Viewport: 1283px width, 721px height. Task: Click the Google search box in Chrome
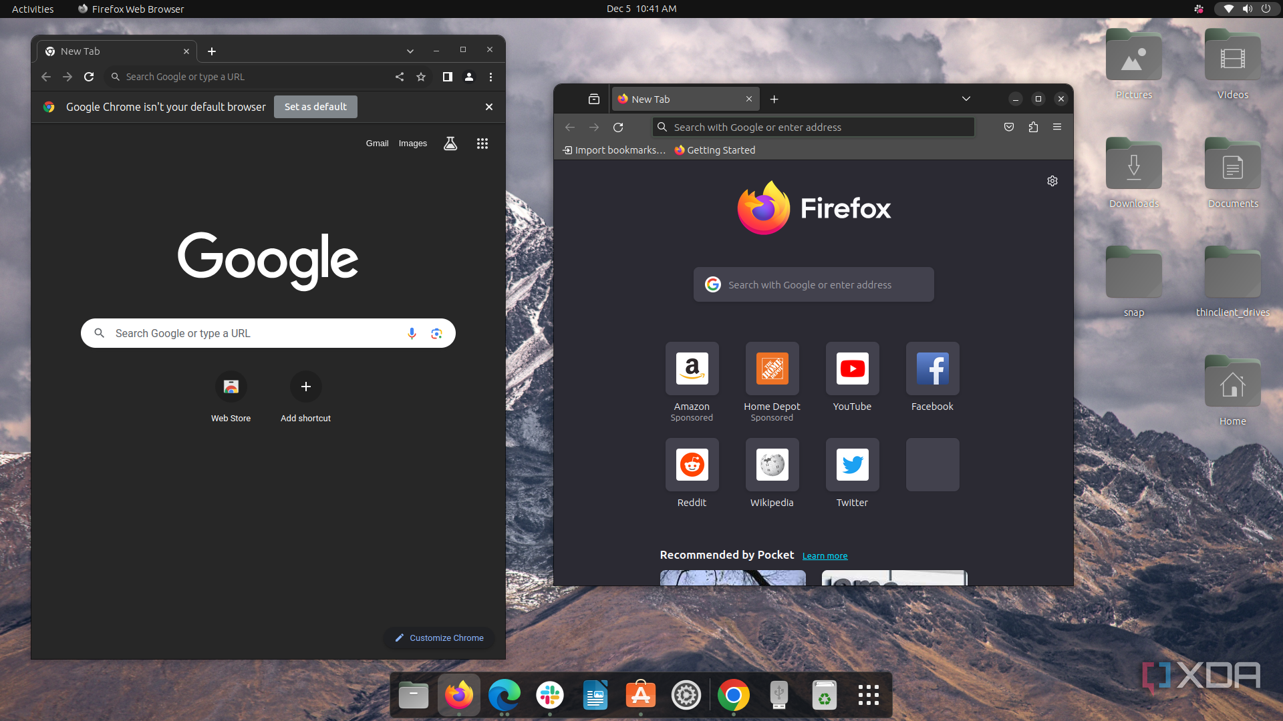(x=268, y=333)
